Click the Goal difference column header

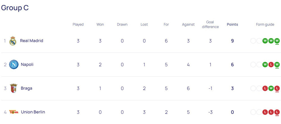click(210, 24)
